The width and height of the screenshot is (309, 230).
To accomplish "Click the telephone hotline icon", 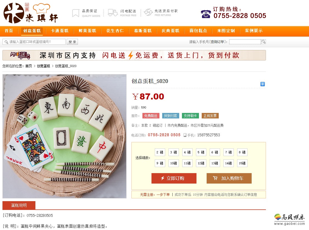I will click(x=206, y=14).
